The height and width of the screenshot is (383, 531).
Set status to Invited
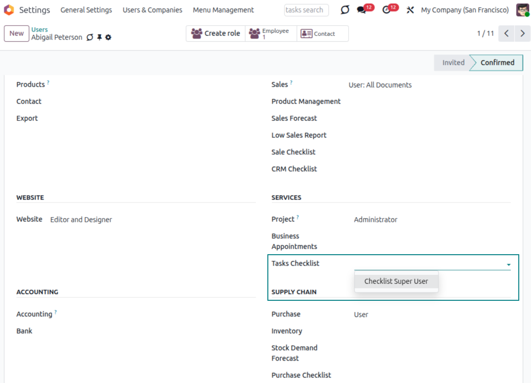click(x=453, y=63)
